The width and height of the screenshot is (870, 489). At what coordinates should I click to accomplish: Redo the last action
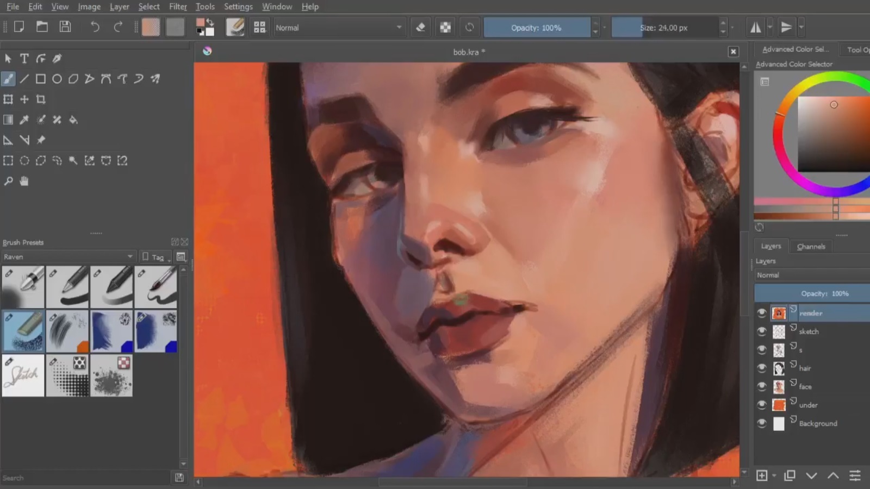pyautogui.click(x=118, y=27)
